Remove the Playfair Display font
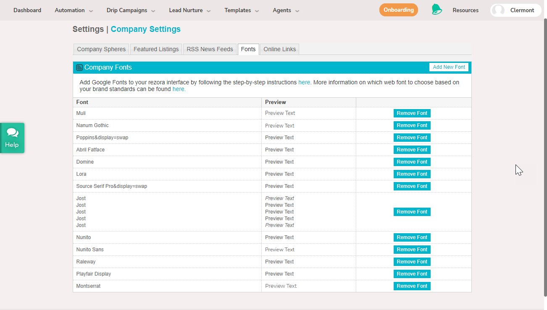The height and width of the screenshot is (310, 547). click(412, 274)
